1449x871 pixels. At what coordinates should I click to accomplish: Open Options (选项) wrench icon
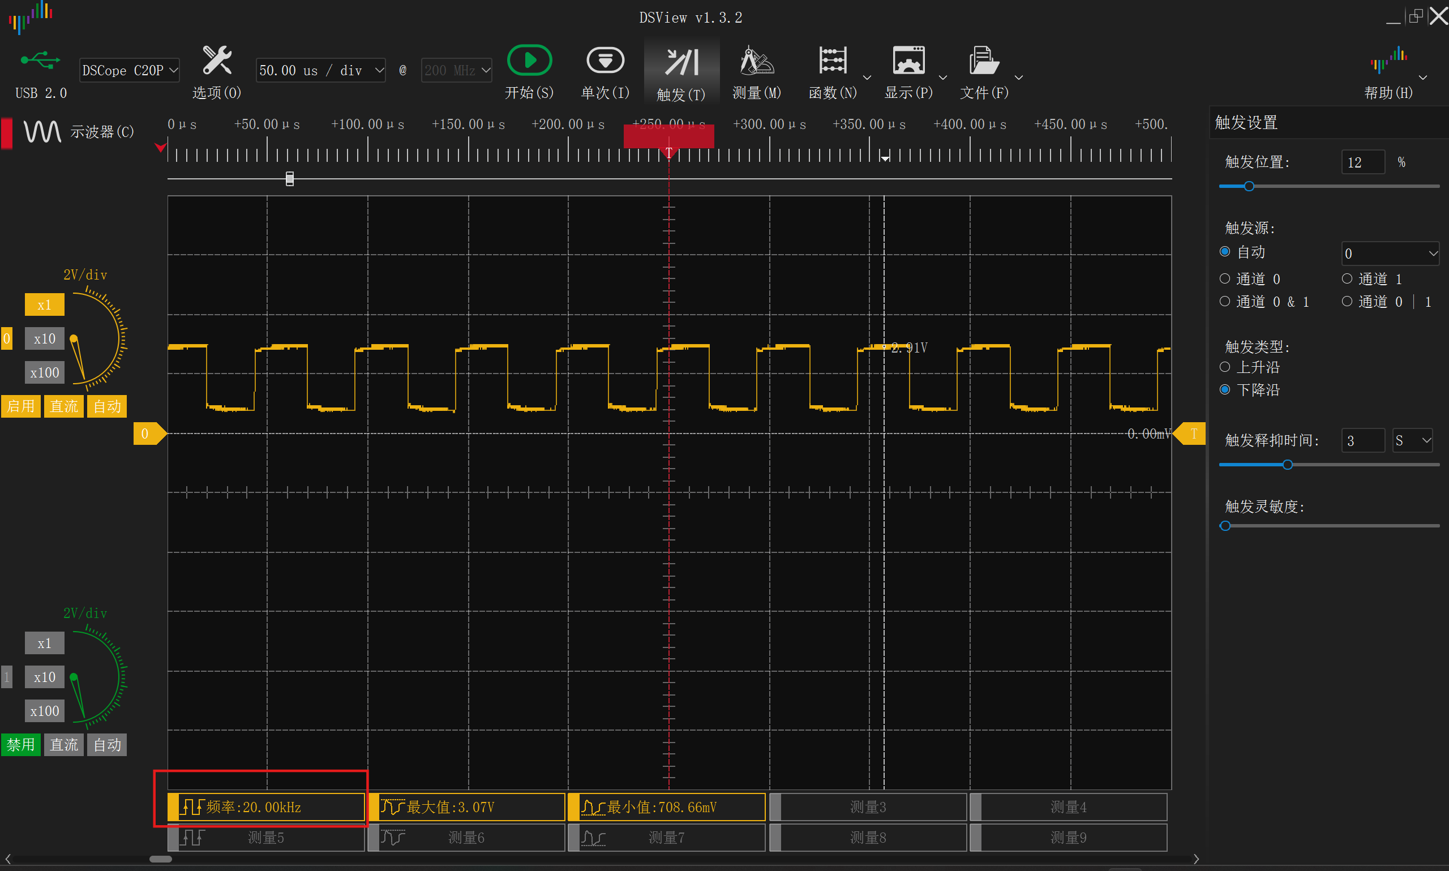click(x=217, y=61)
